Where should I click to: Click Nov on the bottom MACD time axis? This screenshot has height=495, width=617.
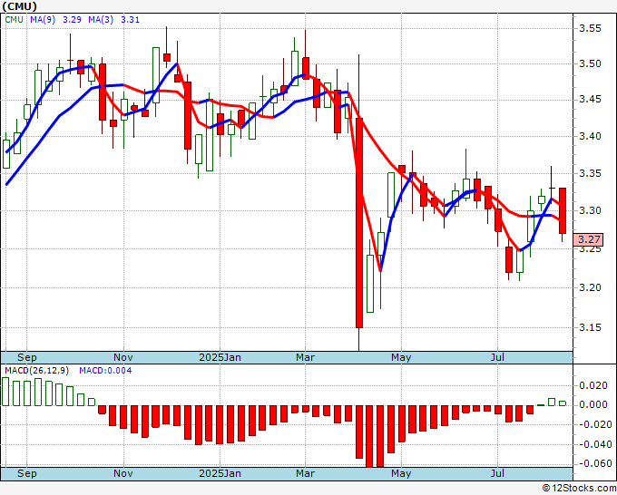(x=123, y=473)
